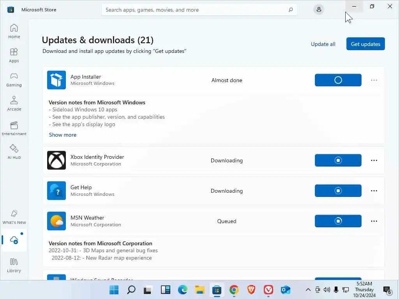The width and height of the screenshot is (399, 299).
Task: Open the user account profile icon
Action: point(319,10)
